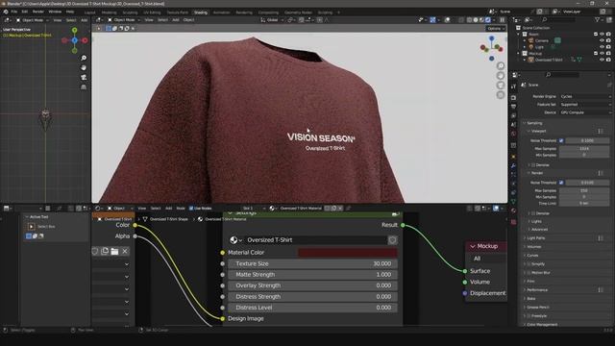Open the Edit menu

tap(25, 12)
